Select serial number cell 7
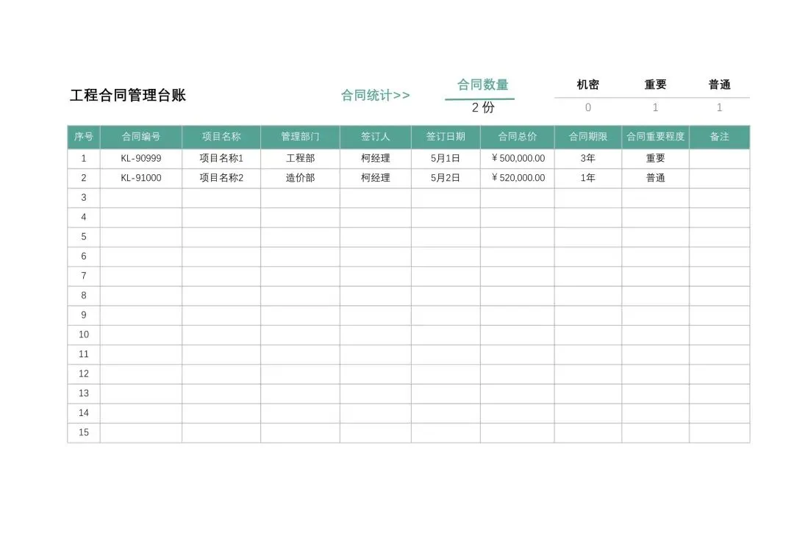Image resolution: width=794 pixels, height=558 pixels. (x=84, y=276)
